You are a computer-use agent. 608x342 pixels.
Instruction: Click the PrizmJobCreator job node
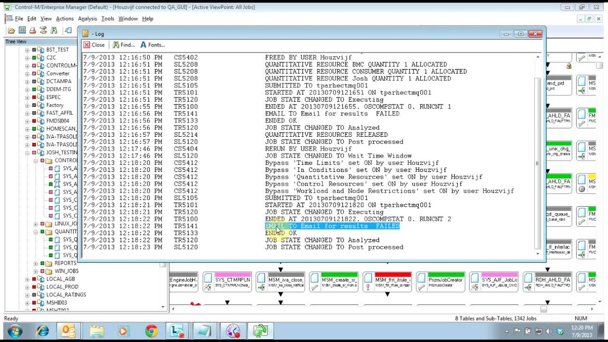(x=440, y=282)
